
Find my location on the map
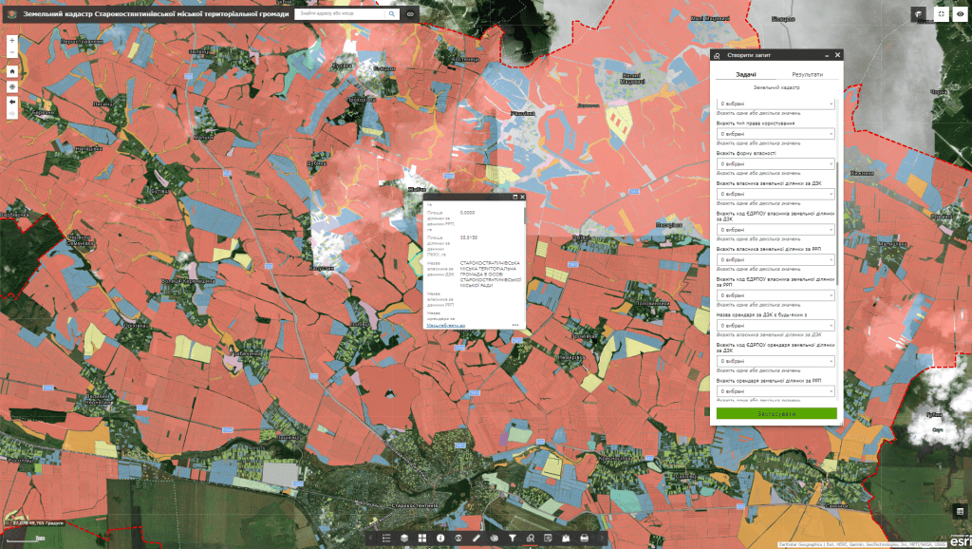pyautogui.click(x=11, y=86)
